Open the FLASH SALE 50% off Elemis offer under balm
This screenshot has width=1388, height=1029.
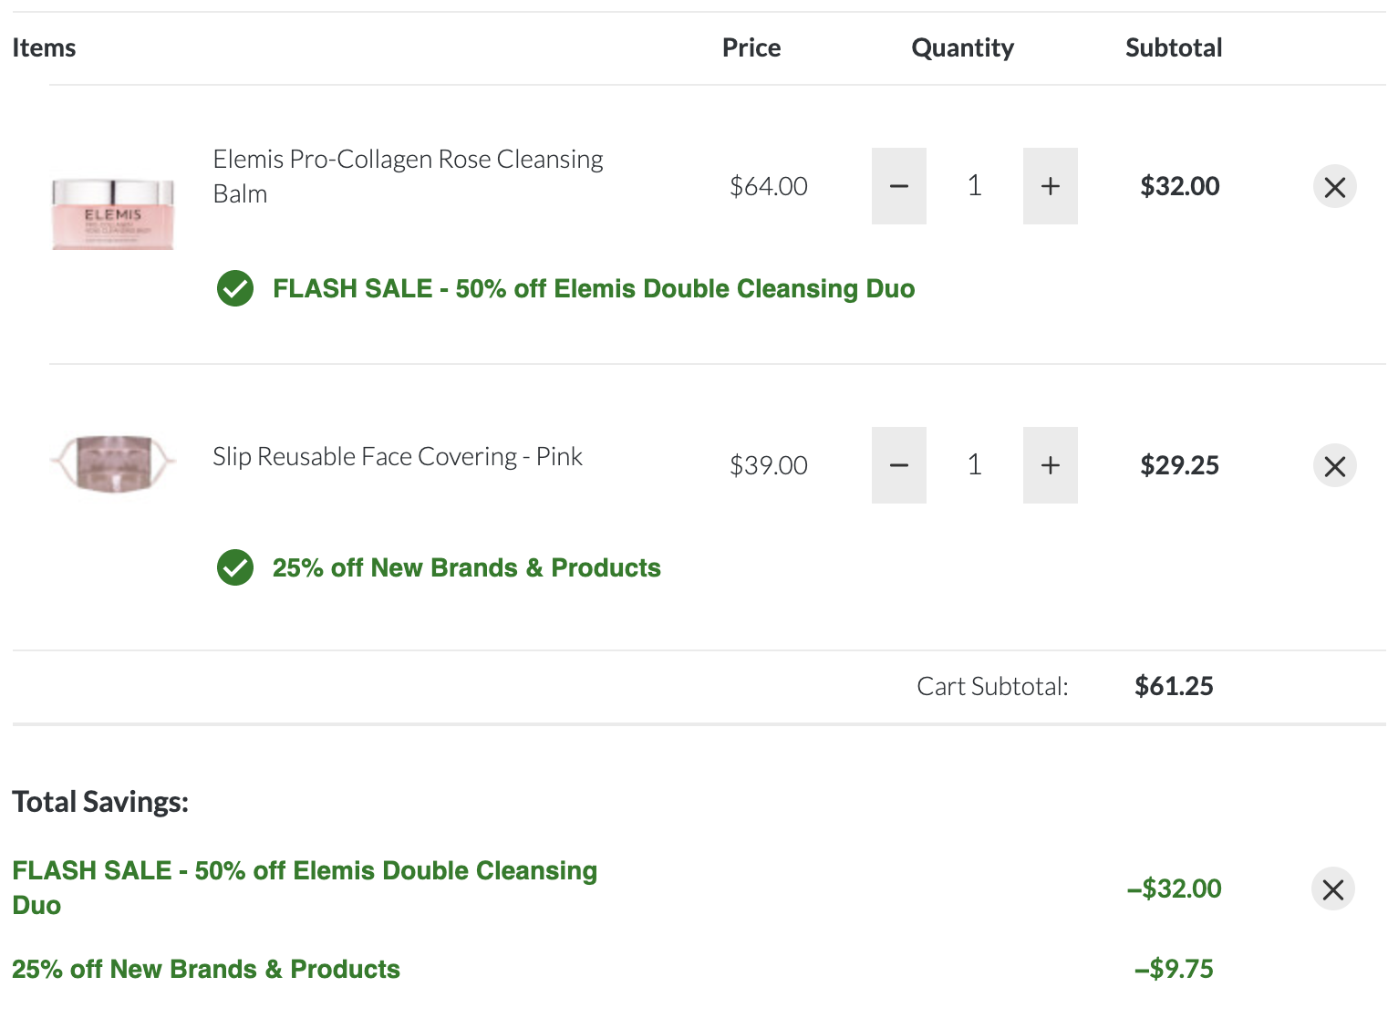point(594,288)
